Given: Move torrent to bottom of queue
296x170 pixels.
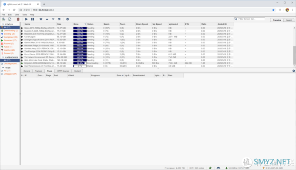Looking at the screenshot, I should tap(59, 19).
